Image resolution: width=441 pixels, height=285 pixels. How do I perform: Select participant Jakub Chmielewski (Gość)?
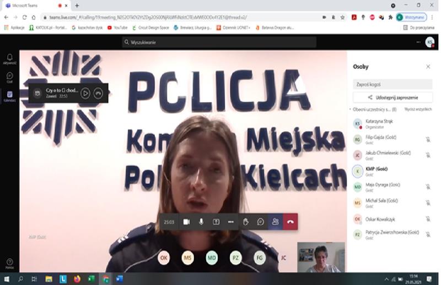[392, 155]
